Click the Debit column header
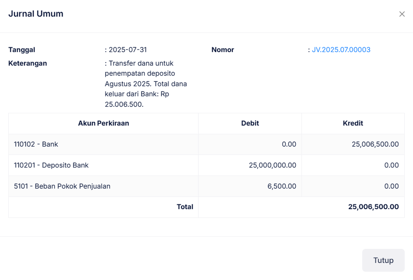This screenshot has width=413, height=280. (250, 123)
